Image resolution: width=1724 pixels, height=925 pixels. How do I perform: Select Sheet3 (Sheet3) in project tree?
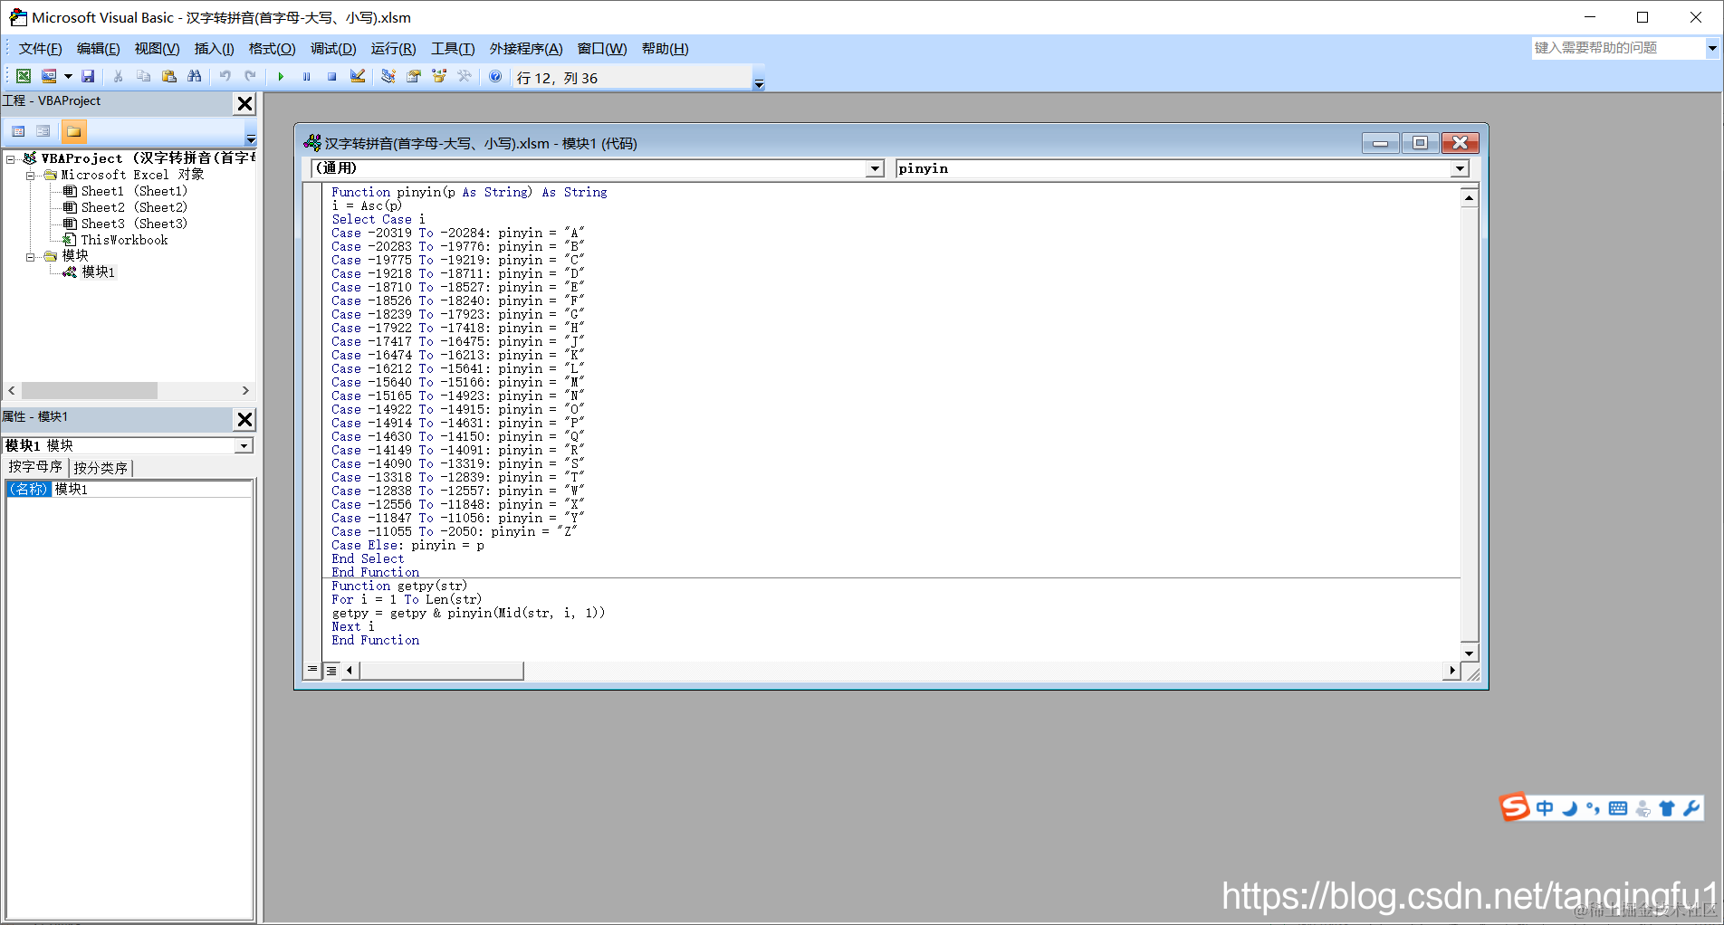coord(134,224)
